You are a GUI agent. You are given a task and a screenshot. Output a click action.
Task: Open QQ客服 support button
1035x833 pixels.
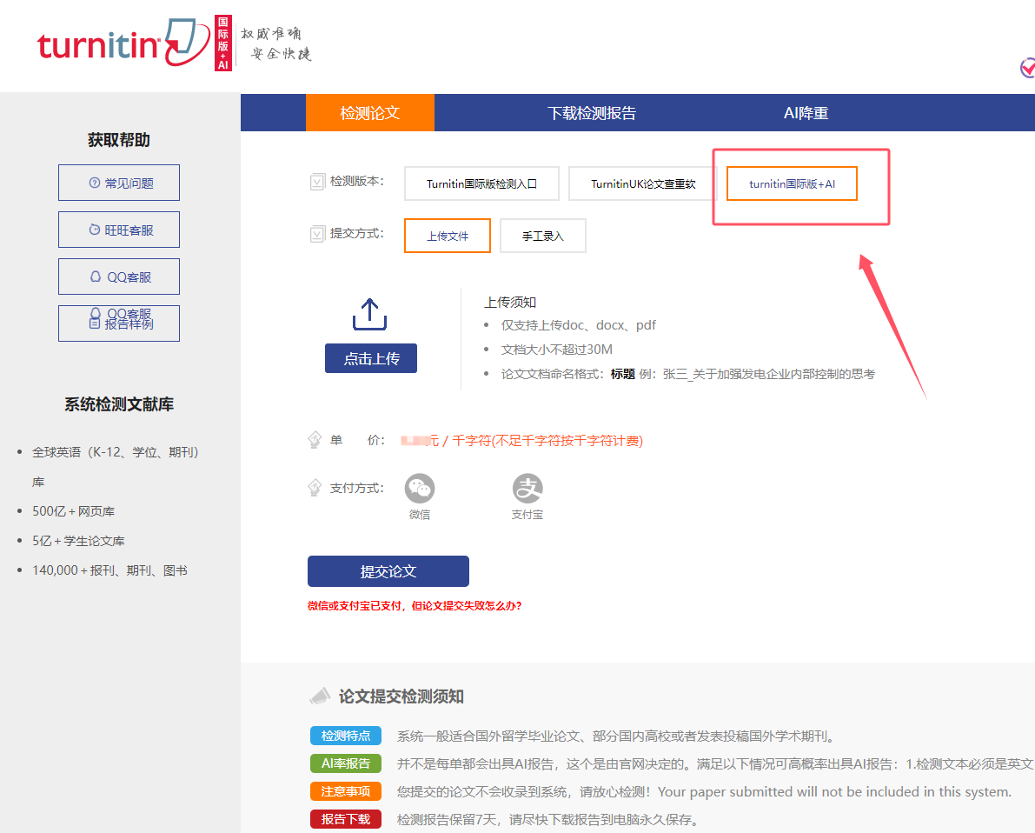[119, 277]
